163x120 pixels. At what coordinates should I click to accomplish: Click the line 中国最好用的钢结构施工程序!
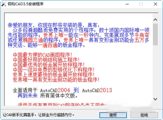46,60
